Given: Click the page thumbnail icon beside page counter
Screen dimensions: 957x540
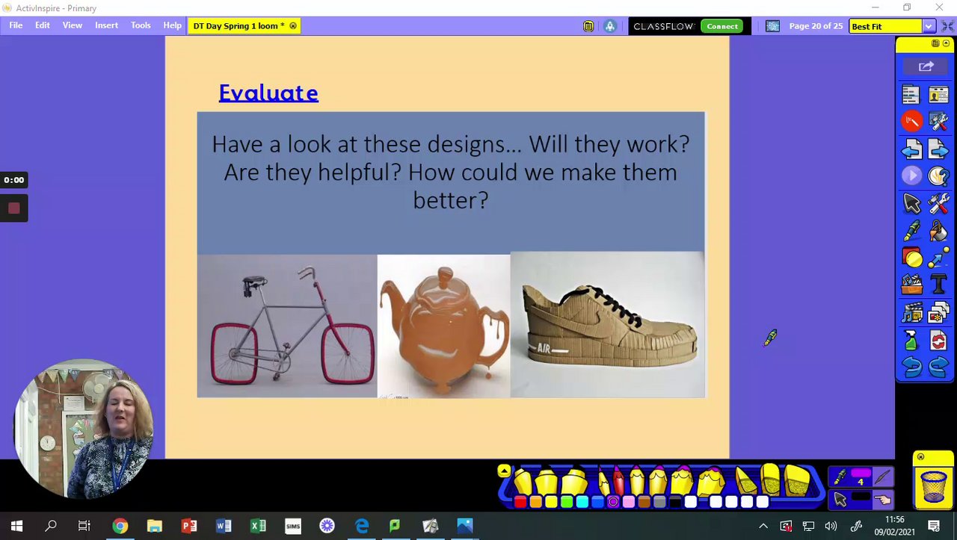Looking at the screenshot, I should (773, 26).
